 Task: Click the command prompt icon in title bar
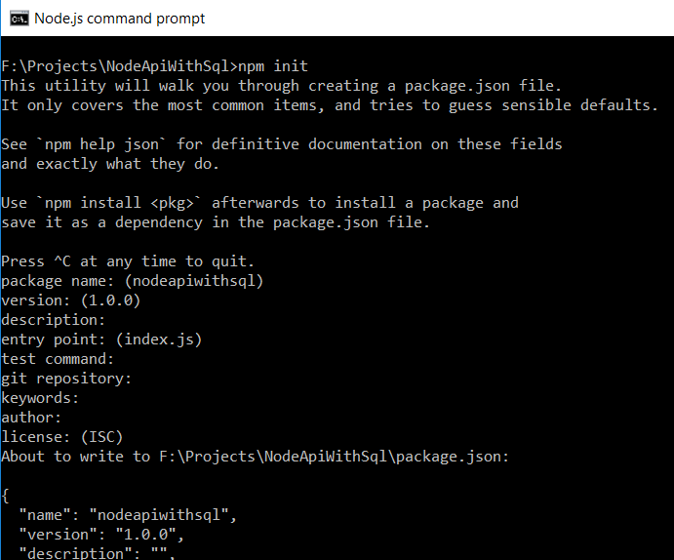[18, 18]
